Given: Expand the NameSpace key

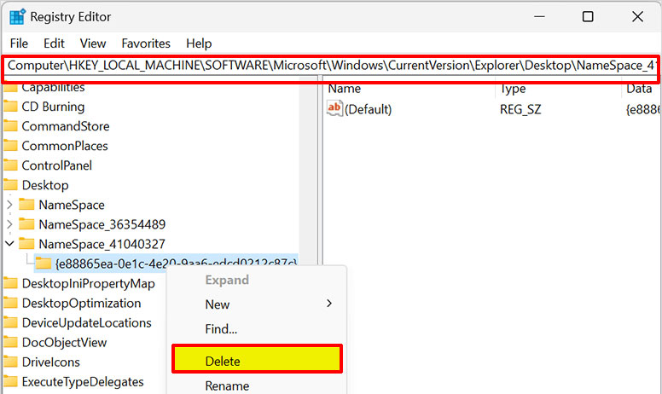Looking at the screenshot, I should pos(9,205).
